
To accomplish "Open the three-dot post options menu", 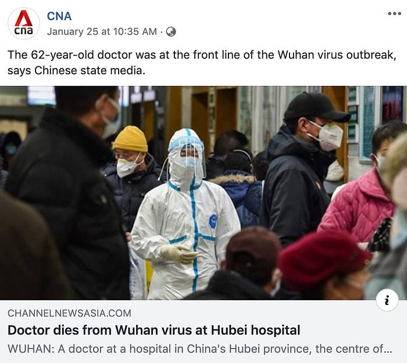I will tap(395, 13).
